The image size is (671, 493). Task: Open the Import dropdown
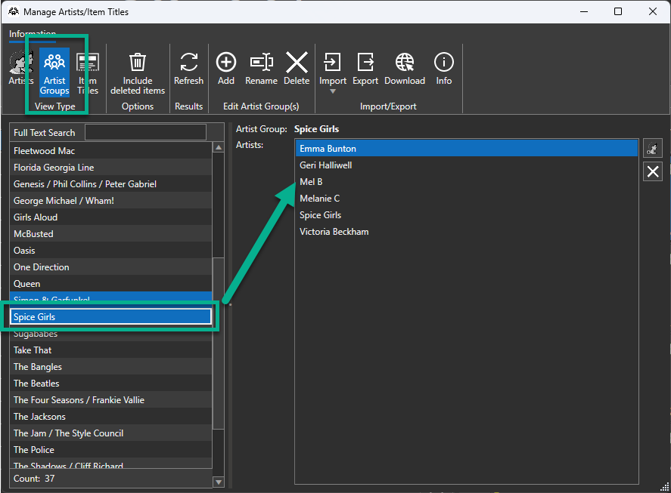tap(333, 72)
